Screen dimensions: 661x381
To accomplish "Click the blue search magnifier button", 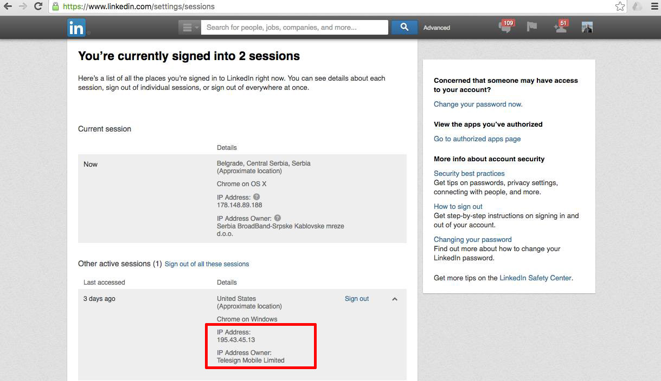I will coord(404,27).
